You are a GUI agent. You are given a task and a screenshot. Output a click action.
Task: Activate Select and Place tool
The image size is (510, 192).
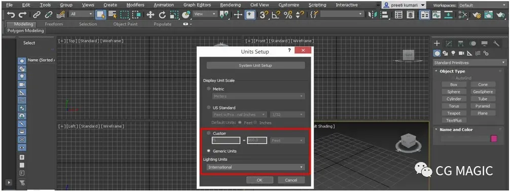[x=186, y=15]
